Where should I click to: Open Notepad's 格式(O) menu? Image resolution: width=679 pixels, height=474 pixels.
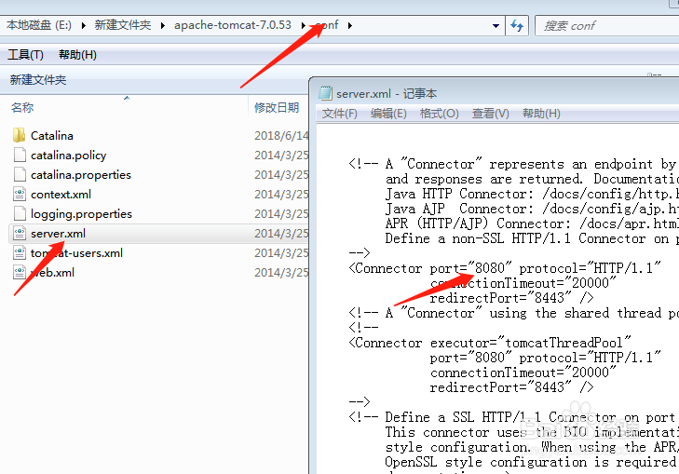(439, 114)
